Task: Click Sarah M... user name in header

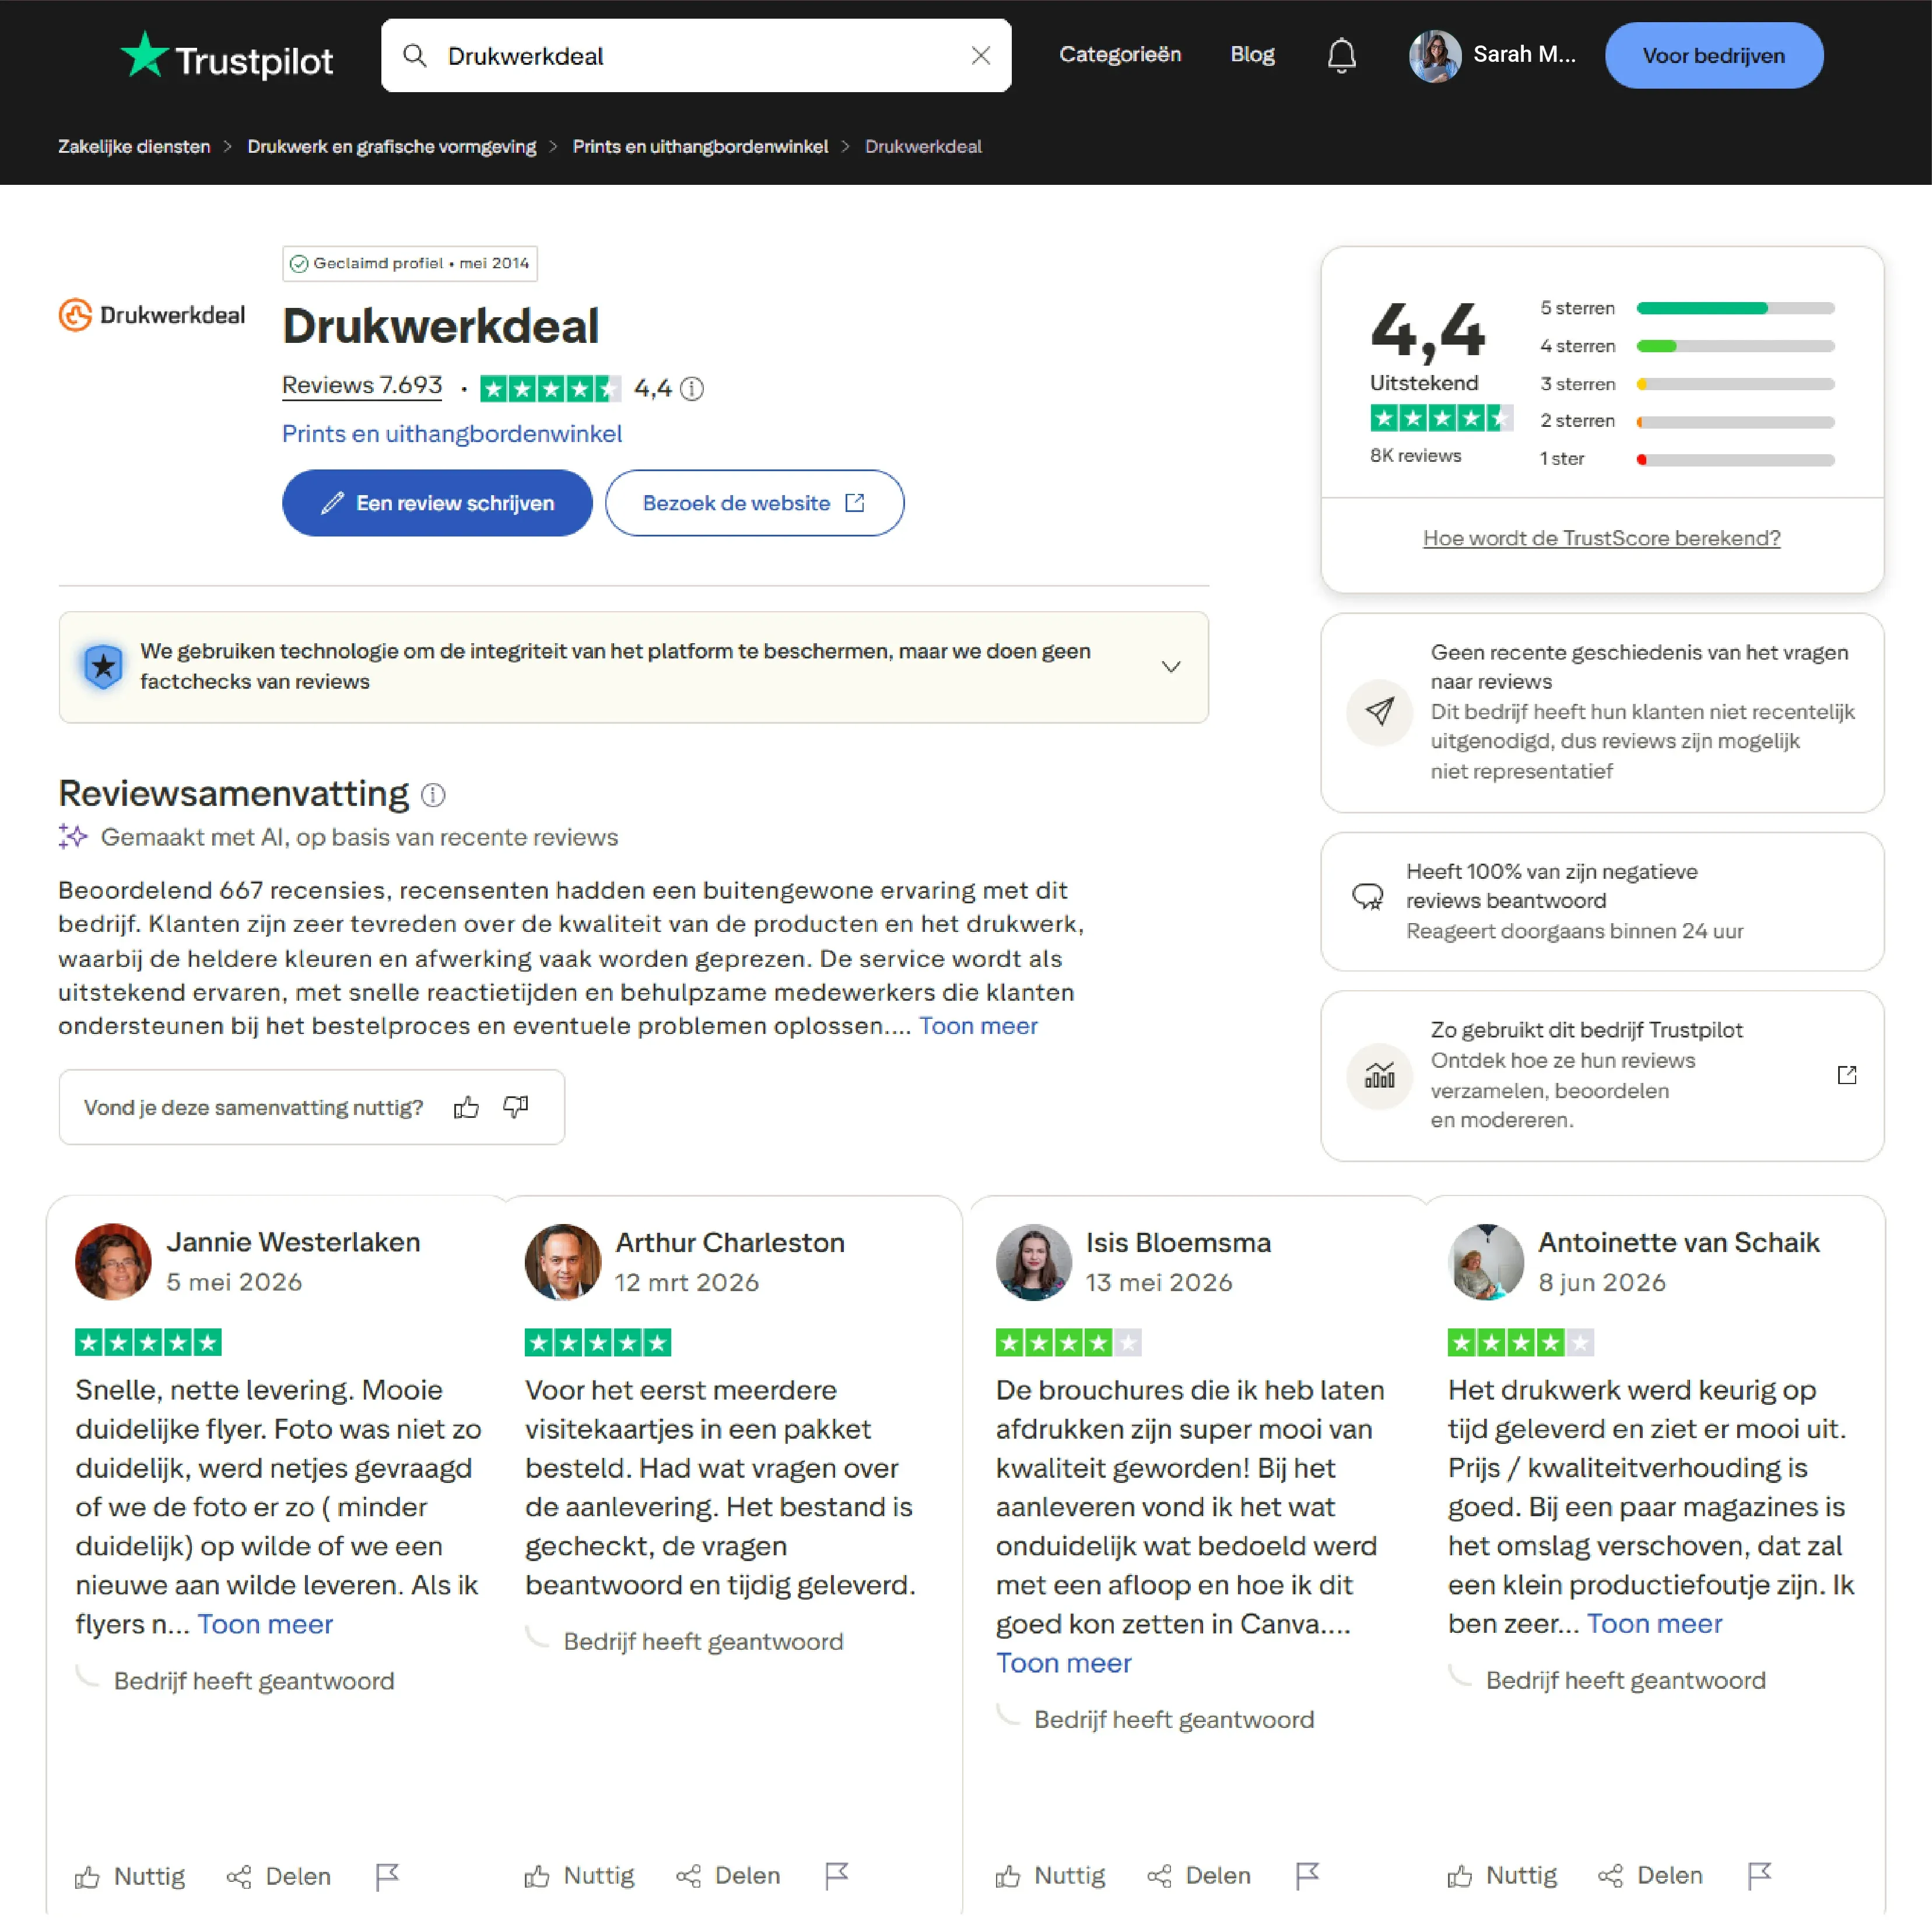Action: [1524, 55]
